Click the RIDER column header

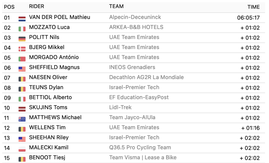(37, 7)
